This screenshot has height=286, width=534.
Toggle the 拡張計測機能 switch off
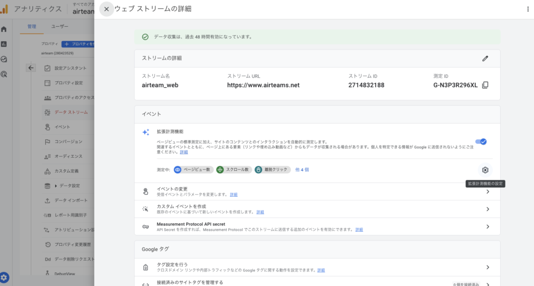(x=481, y=141)
